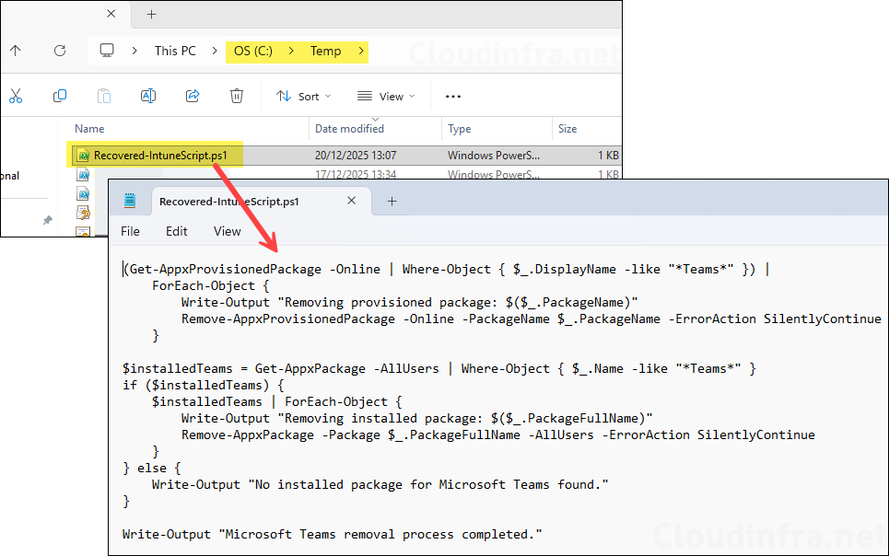Click the Notepad icon on the document tab
This screenshot has width=889, height=556.
pyautogui.click(x=128, y=201)
